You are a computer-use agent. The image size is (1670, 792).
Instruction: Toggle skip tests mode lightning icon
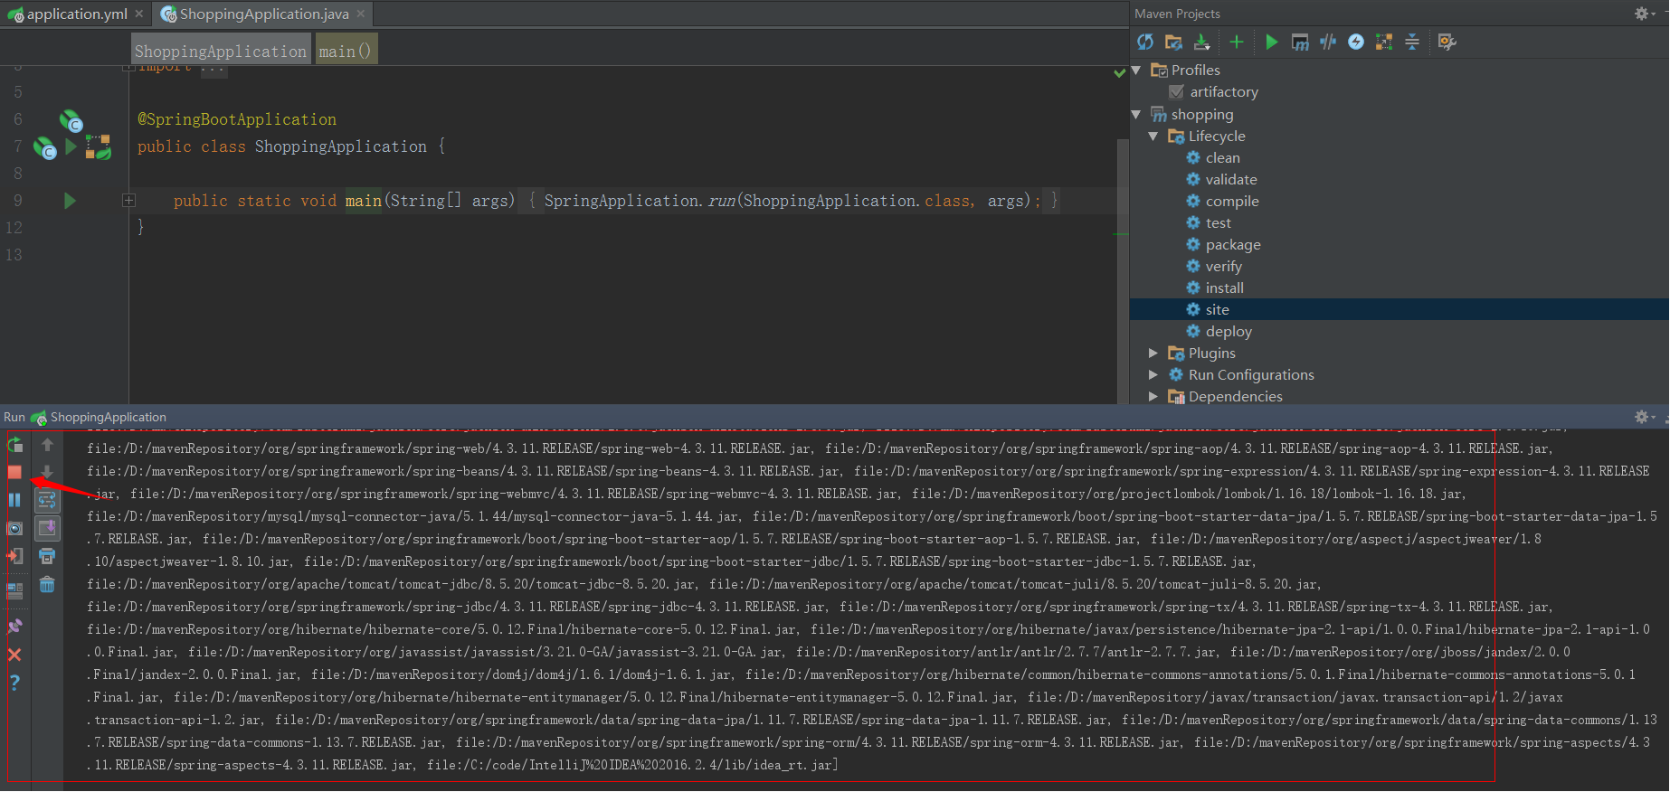(x=1356, y=42)
